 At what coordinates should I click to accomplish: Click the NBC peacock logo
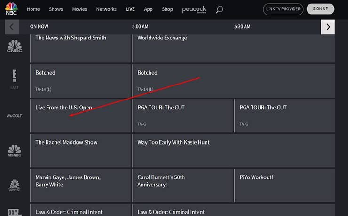pyautogui.click(x=11, y=9)
